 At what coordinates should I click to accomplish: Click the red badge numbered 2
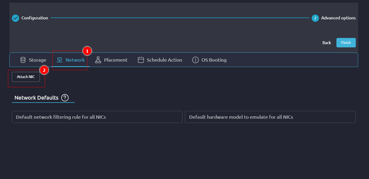click(44, 70)
